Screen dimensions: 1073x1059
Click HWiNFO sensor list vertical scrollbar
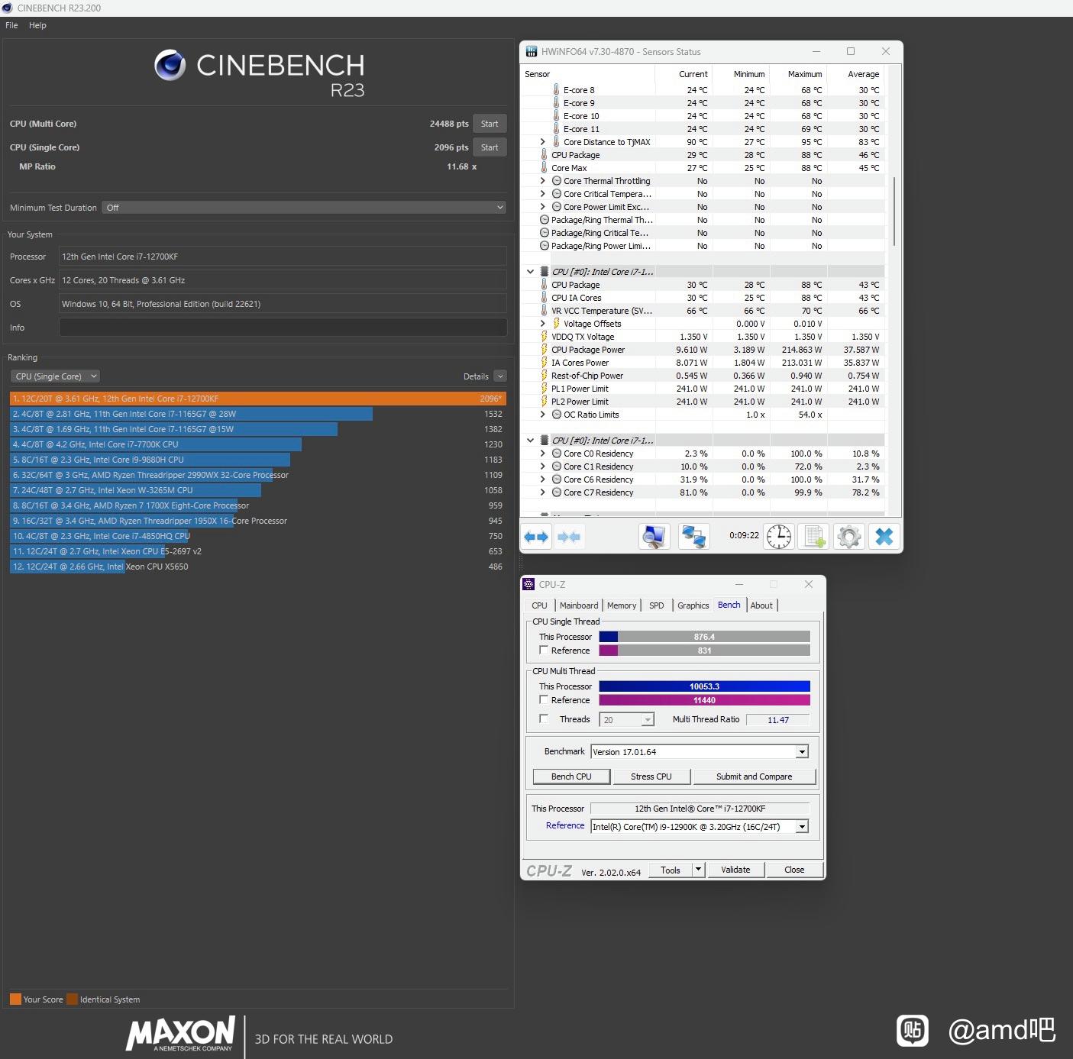pyautogui.click(x=894, y=211)
